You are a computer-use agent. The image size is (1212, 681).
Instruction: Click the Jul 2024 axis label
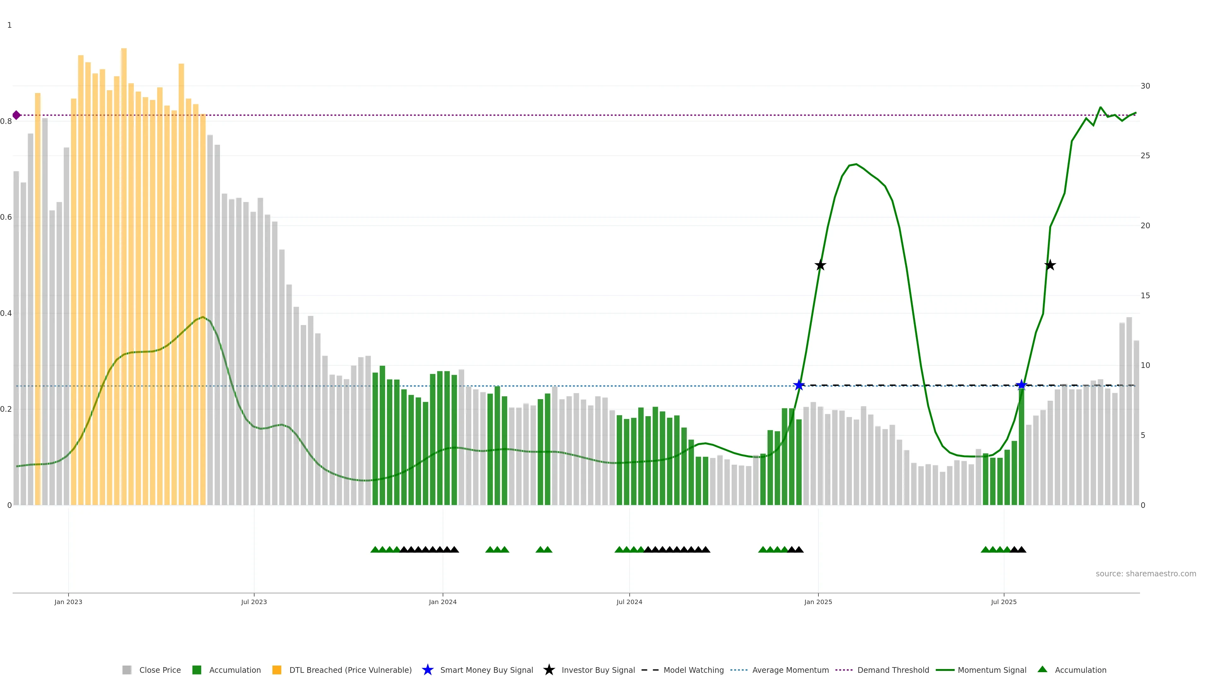(x=629, y=602)
